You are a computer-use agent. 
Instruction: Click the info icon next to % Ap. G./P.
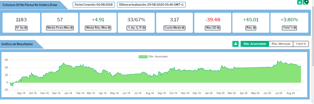[143, 28]
